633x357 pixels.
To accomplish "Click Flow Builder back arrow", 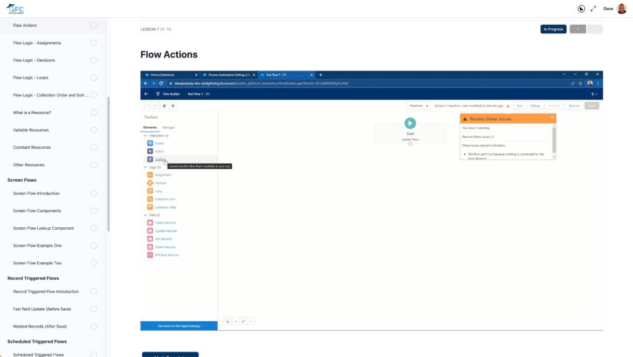I will point(146,94).
